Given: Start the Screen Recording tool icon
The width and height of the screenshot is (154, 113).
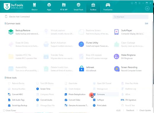Looking at the screenshot, I should [117, 69].
